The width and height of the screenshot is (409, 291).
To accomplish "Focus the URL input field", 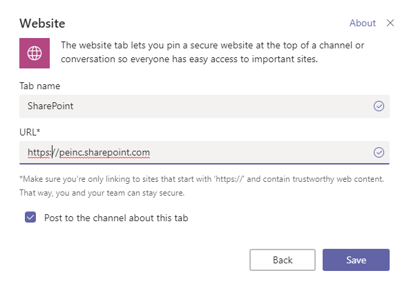I will click(x=204, y=153).
